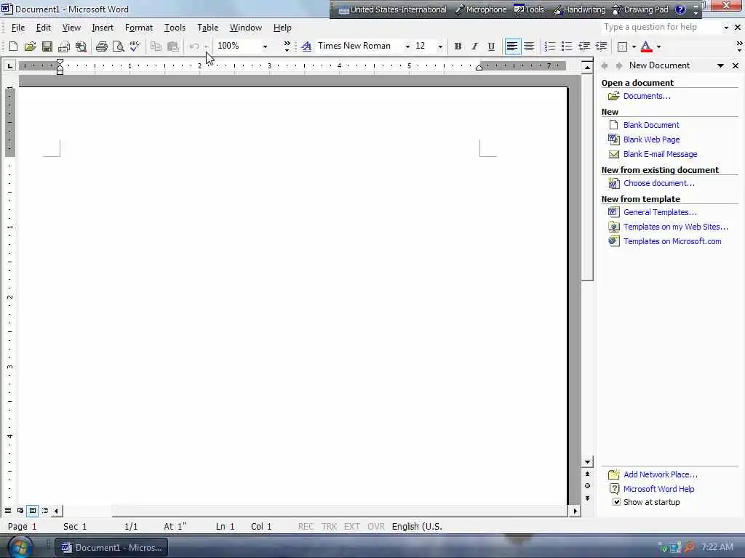Open the Times New Roman font dropdown

click(407, 46)
